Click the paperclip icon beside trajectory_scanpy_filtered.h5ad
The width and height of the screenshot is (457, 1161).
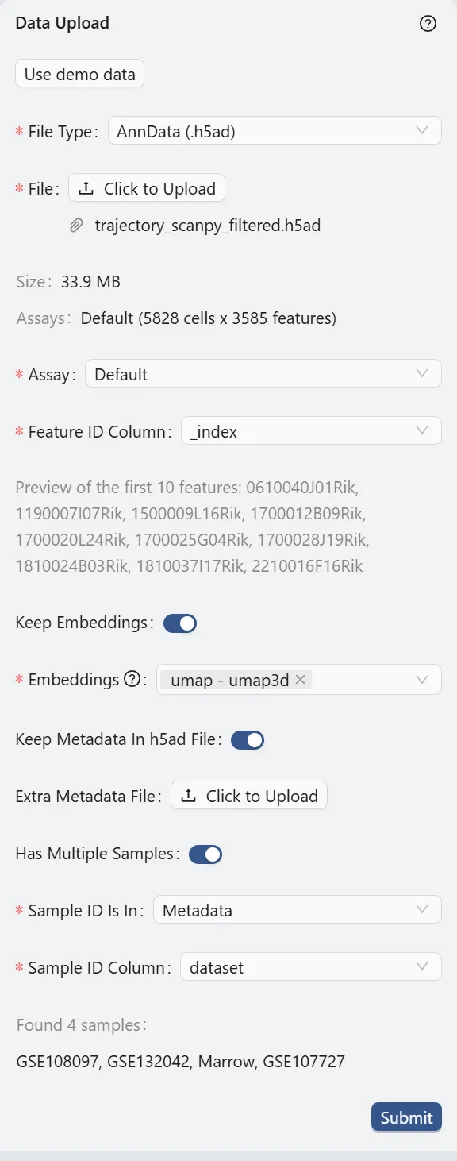pyautogui.click(x=76, y=226)
